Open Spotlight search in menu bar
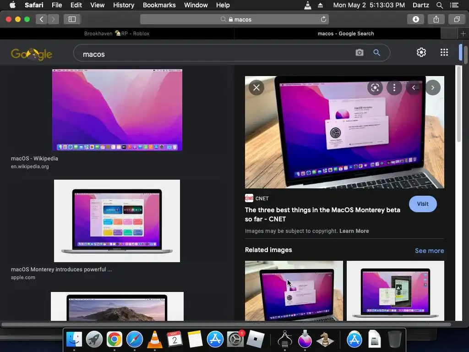Screen dimensions: 469x352 click(x=439, y=5)
